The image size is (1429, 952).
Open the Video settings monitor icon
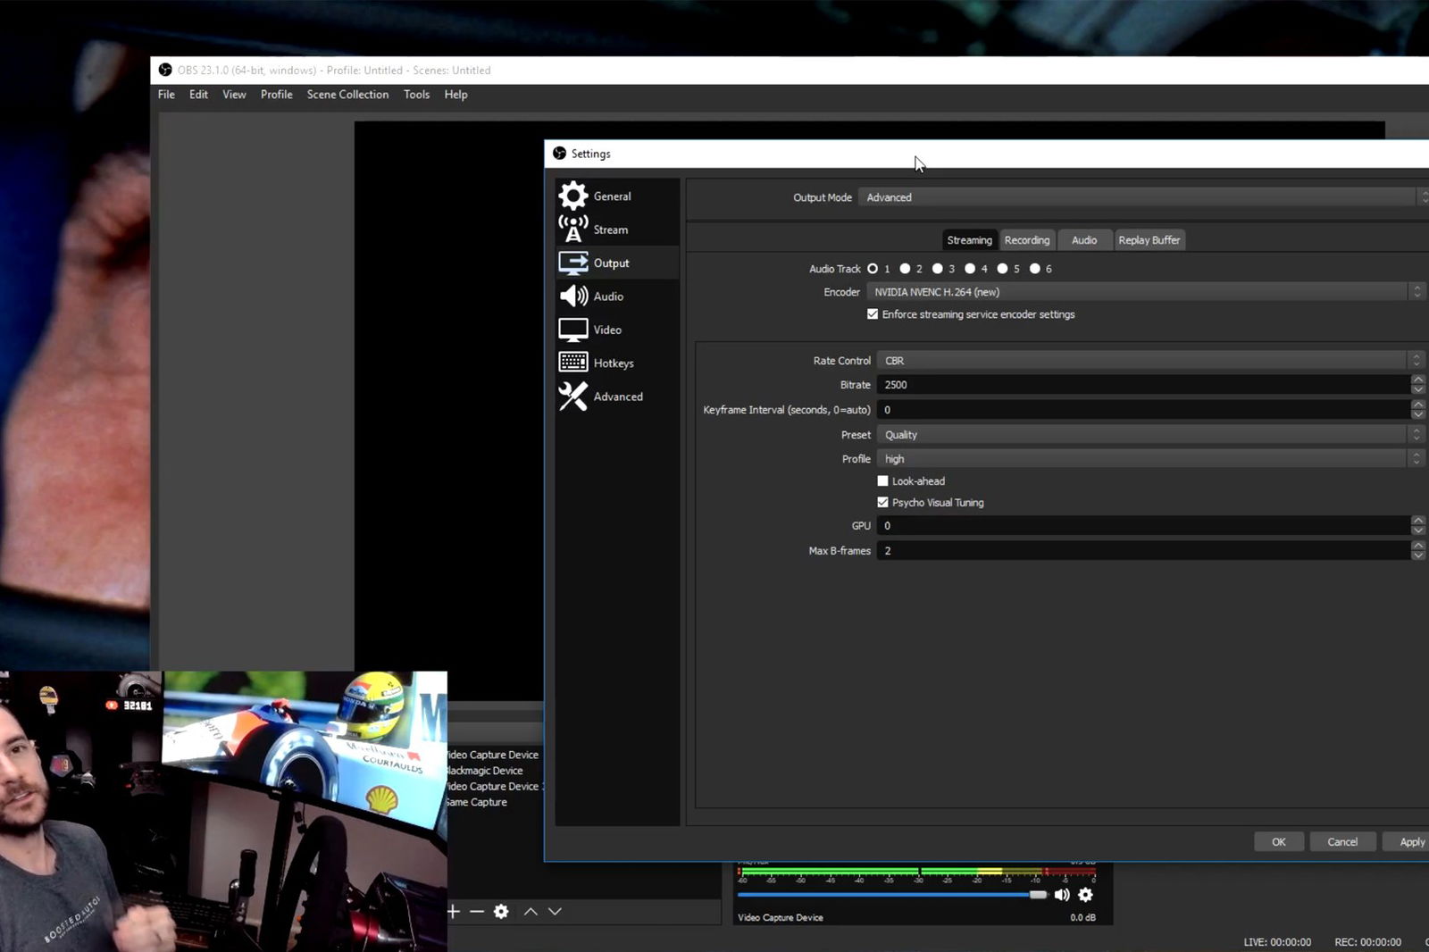tap(573, 330)
